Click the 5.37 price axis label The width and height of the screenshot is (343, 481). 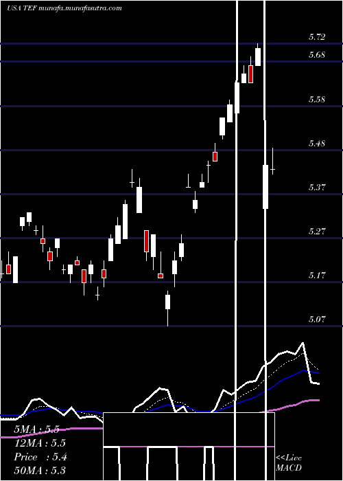[x=317, y=188]
